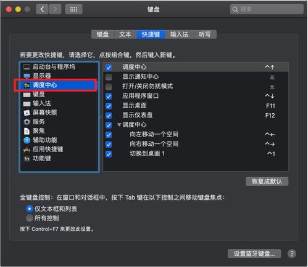
Task: Collapse the 调度中心 disclosure triangle
Action: click(x=119, y=124)
